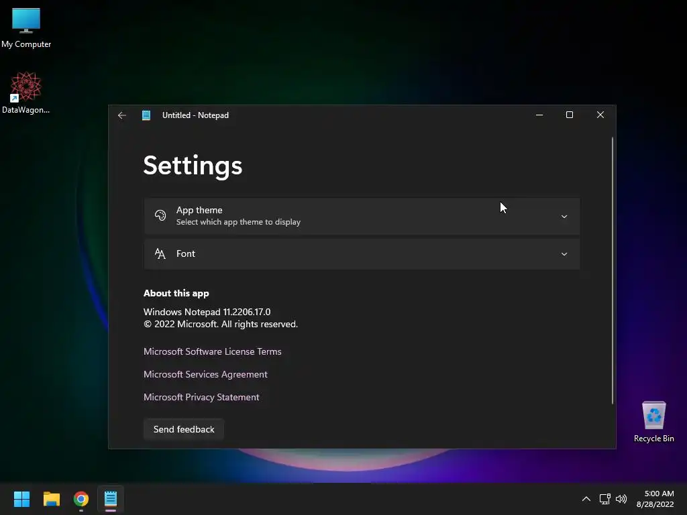Open Microsoft Software License Terms link
Image resolution: width=687 pixels, height=515 pixels.
[x=213, y=351]
